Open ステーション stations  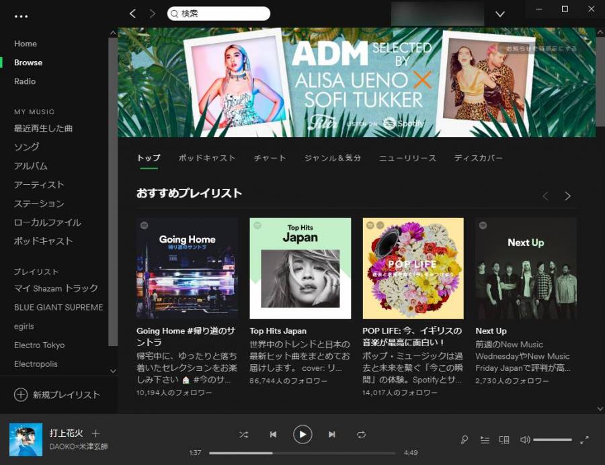click(x=39, y=204)
